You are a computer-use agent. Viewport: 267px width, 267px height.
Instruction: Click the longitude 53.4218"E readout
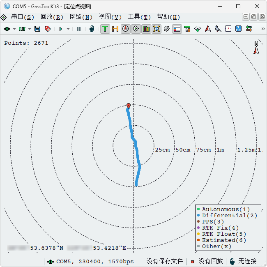(110, 248)
